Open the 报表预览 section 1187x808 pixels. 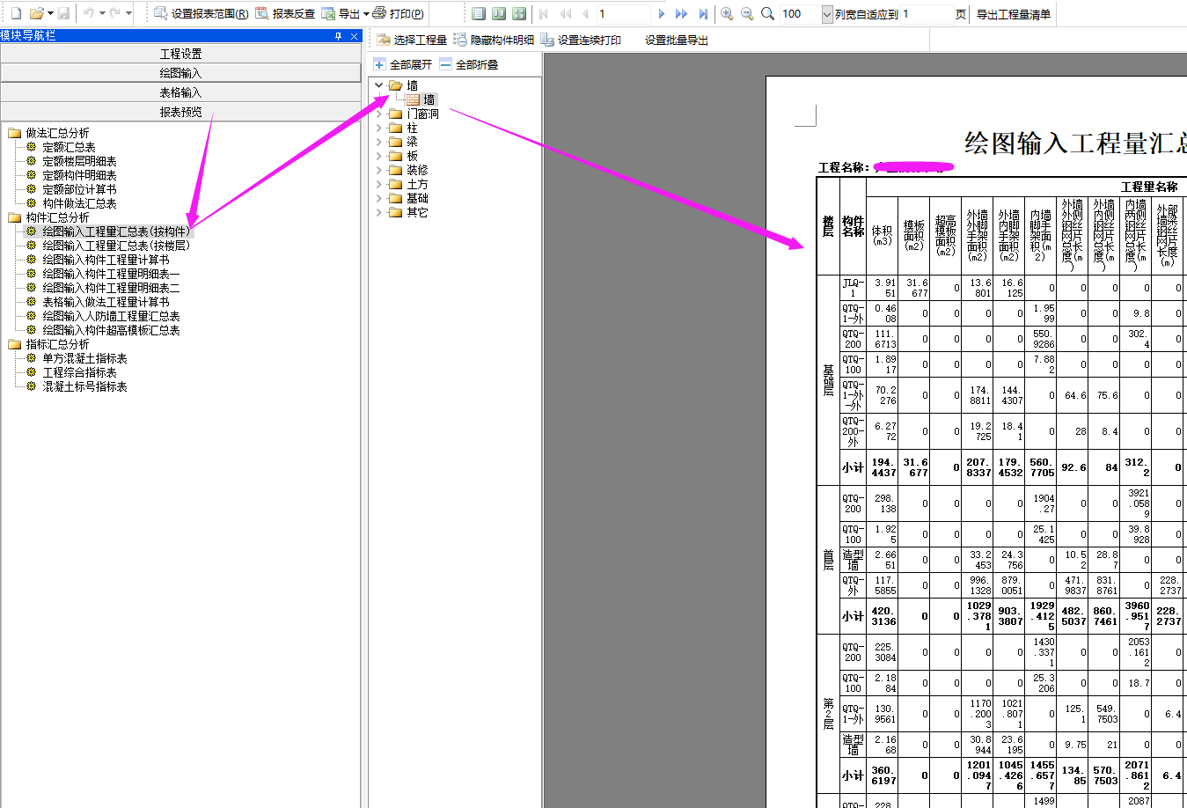coord(180,112)
